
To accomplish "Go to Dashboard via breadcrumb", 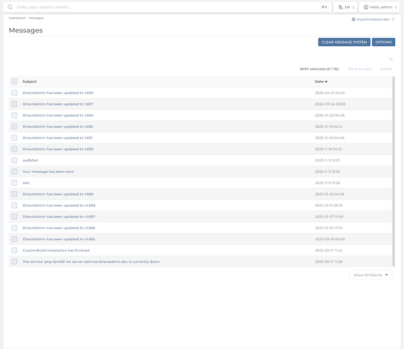I will click(x=17, y=18).
